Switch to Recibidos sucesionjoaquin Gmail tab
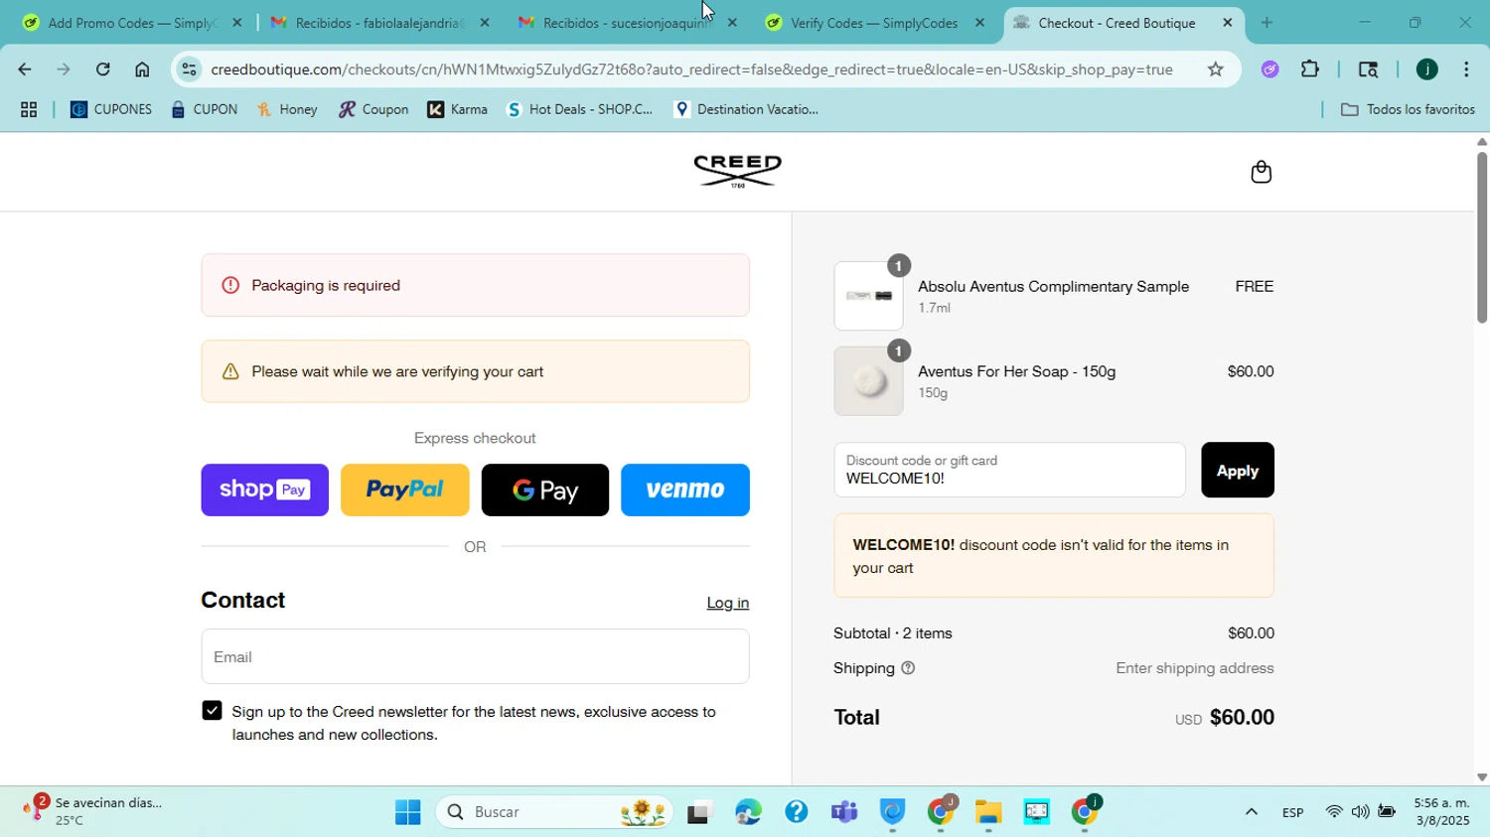Image resolution: width=1490 pixels, height=837 pixels. click(626, 23)
